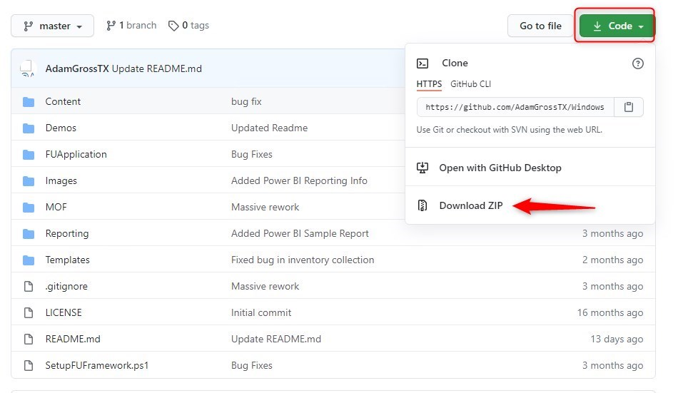Click the FUApplication folder icon
678x393 pixels.
click(x=29, y=154)
